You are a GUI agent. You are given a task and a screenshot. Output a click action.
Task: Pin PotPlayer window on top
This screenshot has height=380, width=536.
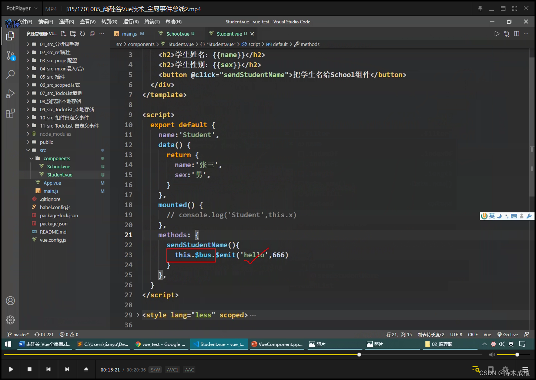(480, 9)
